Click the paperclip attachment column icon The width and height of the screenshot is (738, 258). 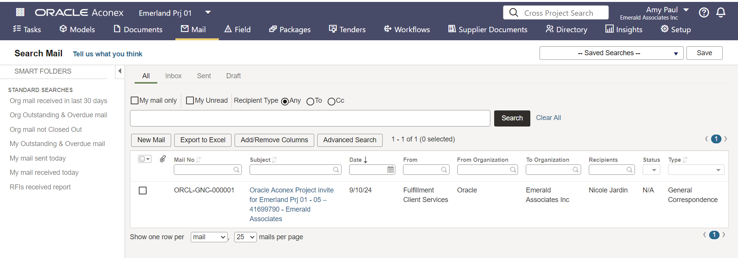click(163, 159)
